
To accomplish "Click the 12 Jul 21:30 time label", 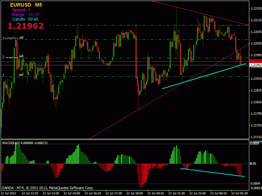I will [176, 193].
